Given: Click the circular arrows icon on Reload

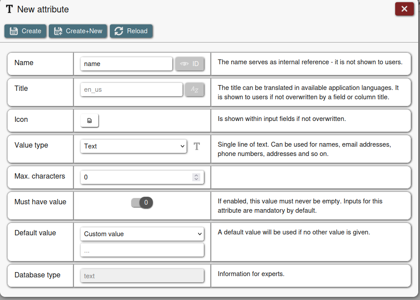Looking at the screenshot, I should pyautogui.click(x=118, y=31).
